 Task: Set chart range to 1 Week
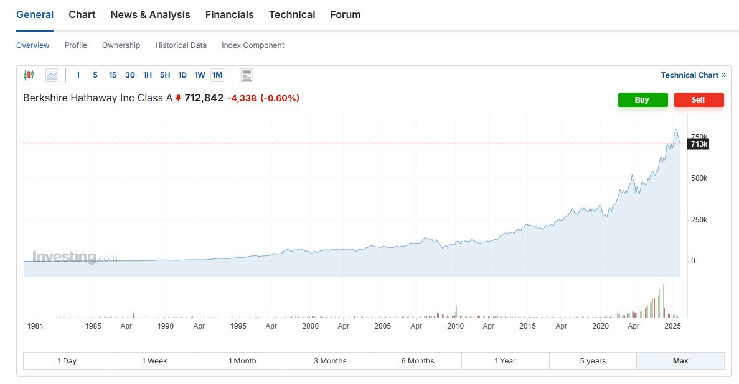(x=154, y=361)
